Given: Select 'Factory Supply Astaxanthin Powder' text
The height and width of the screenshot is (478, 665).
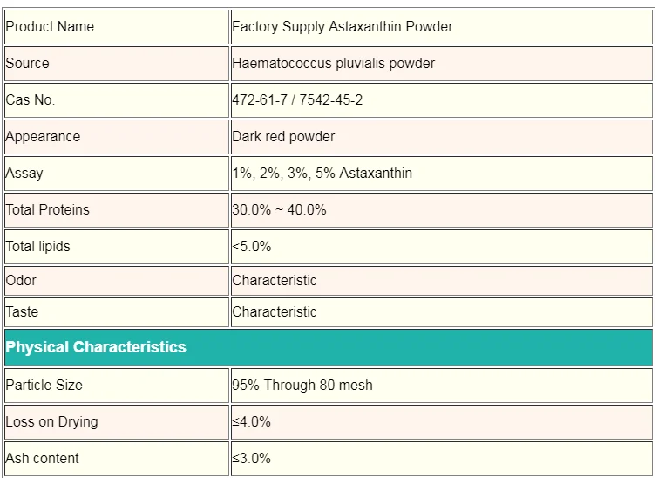Looking at the screenshot, I should click(343, 26).
